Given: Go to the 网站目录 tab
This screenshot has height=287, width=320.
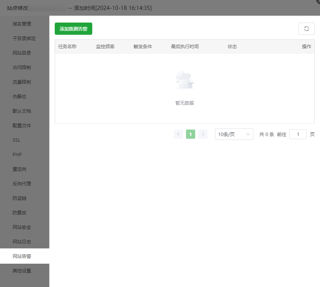Looking at the screenshot, I should (x=22, y=53).
